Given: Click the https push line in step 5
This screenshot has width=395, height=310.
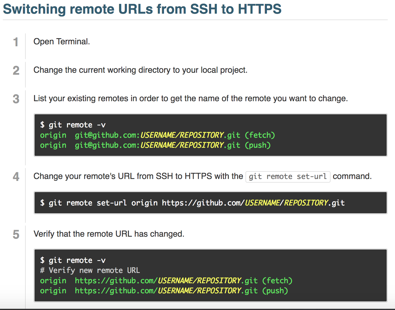Looking at the screenshot, I should (164, 290).
